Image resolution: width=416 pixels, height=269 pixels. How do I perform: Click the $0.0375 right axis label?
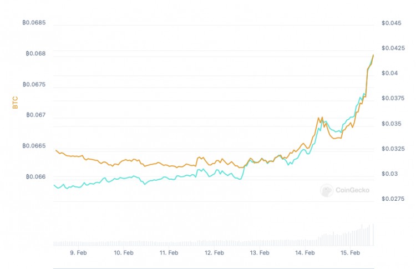(x=393, y=99)
